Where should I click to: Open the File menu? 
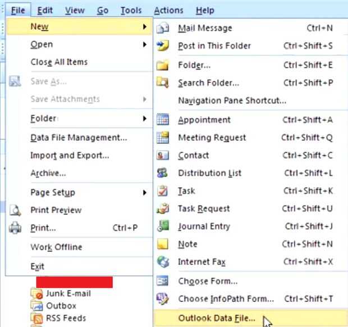coord(18,10)
